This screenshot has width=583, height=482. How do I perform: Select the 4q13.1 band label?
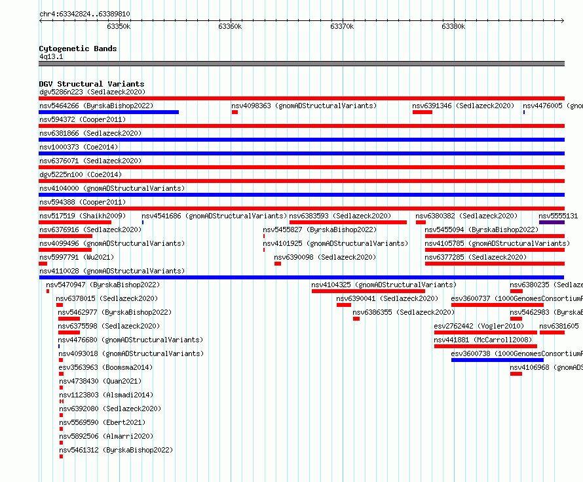[51, 56]
